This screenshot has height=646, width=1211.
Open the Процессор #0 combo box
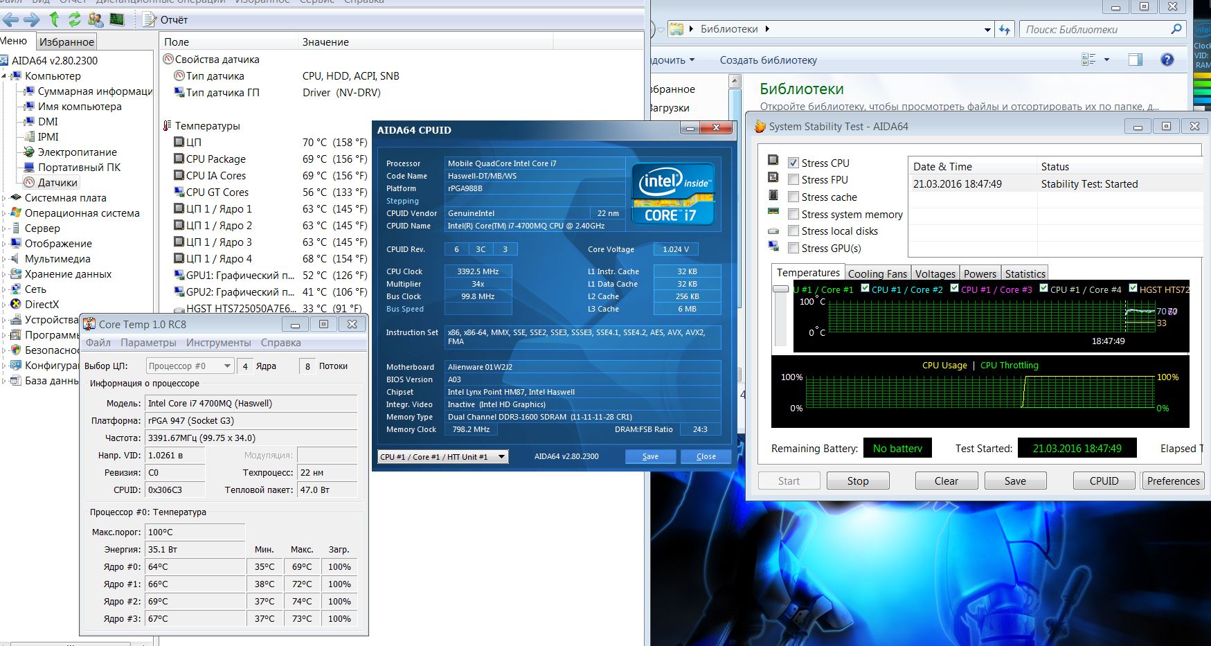tap(190, 366)
